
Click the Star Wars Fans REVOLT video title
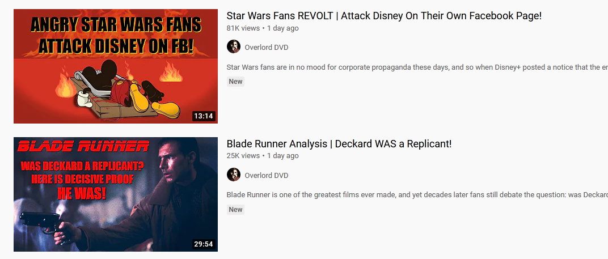(384, 16)
